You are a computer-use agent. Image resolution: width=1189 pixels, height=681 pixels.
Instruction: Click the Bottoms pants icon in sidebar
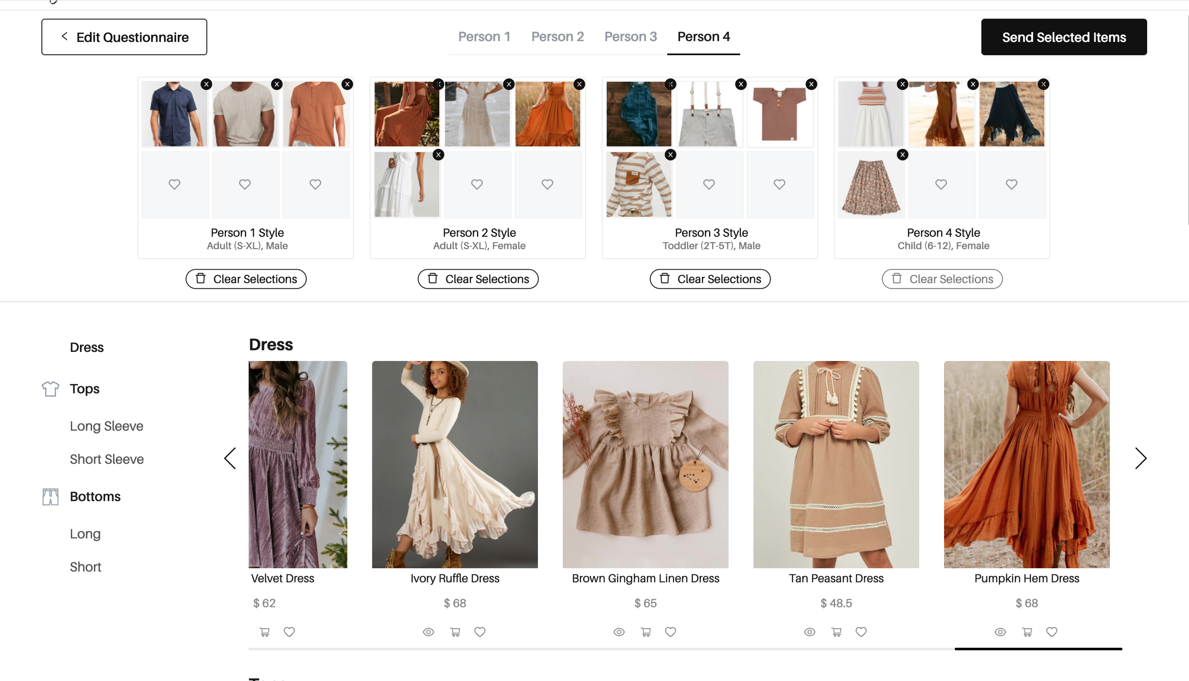pos(50,497)
